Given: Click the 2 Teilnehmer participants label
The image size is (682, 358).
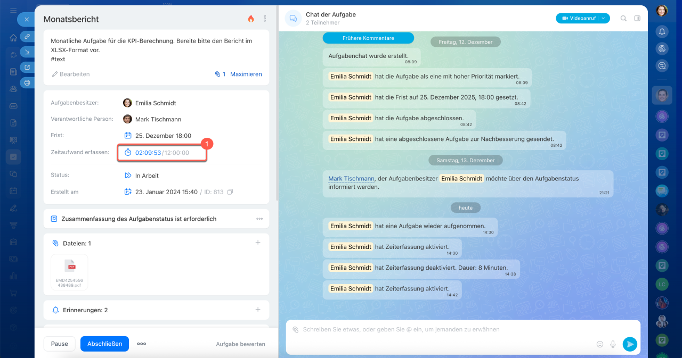Looking at the screenshot, I should pos(322,23).
